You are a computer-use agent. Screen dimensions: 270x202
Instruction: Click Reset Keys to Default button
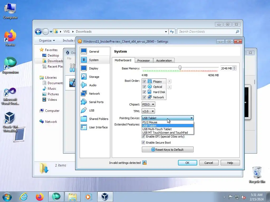click(167, 149)
